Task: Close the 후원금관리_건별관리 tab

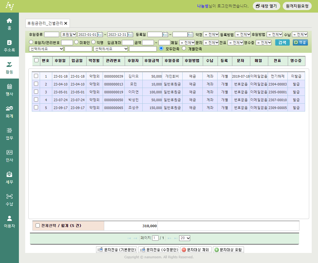Action: tap(66, 23)
